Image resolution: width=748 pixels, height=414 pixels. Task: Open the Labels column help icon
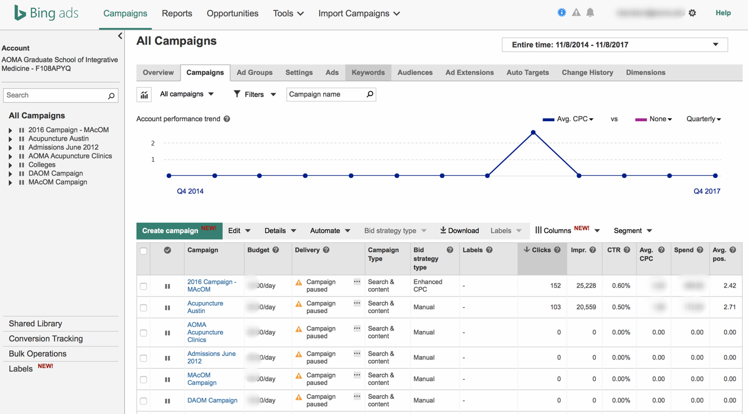pyautogui.click(x=489, y=250)
